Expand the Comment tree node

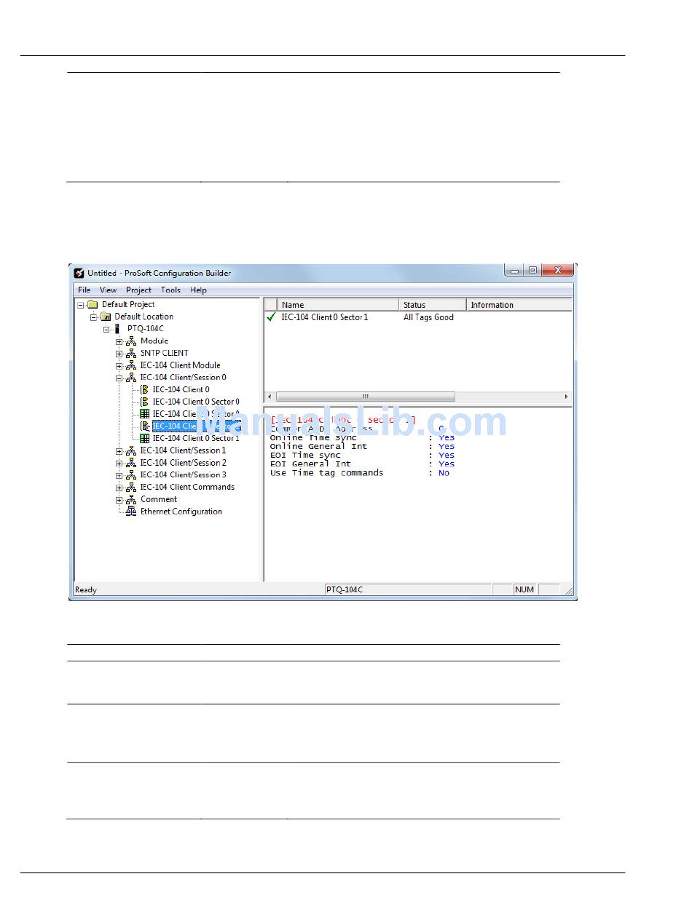[x=119, y=501]
